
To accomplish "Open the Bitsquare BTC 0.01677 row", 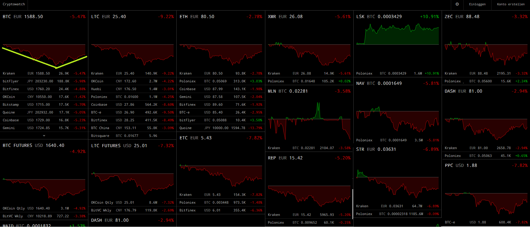I will point(132,136).
